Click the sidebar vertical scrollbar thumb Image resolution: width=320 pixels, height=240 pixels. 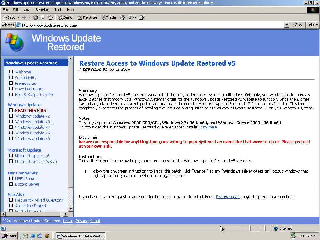point(71,125)
